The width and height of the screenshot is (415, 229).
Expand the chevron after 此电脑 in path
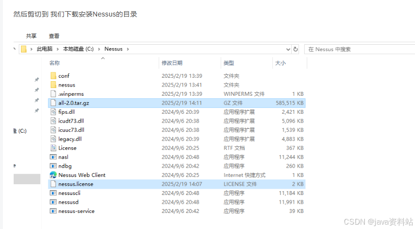58,49
